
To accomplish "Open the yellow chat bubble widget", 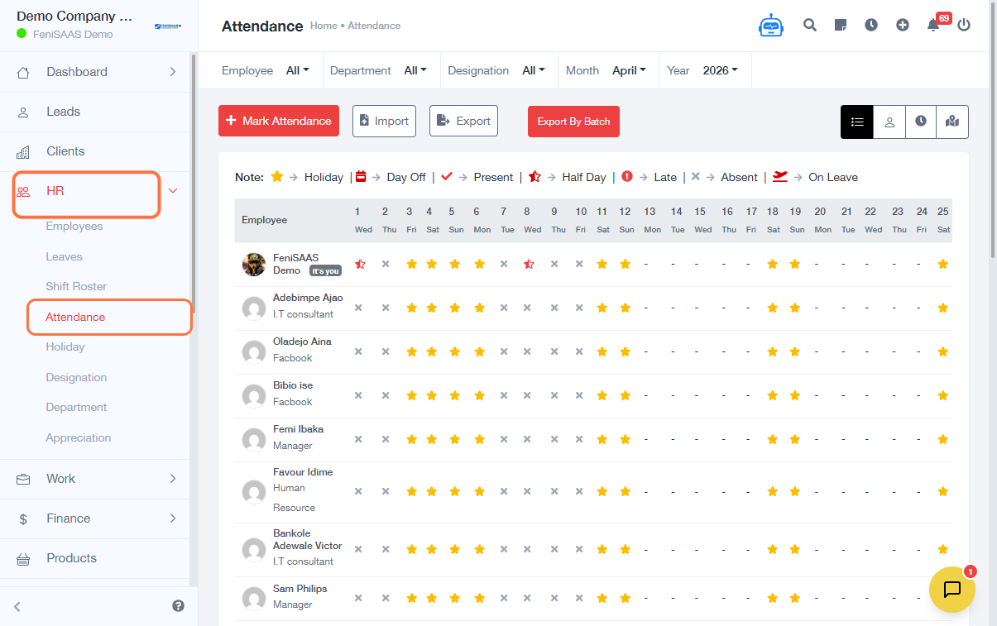I will [951, 589].
